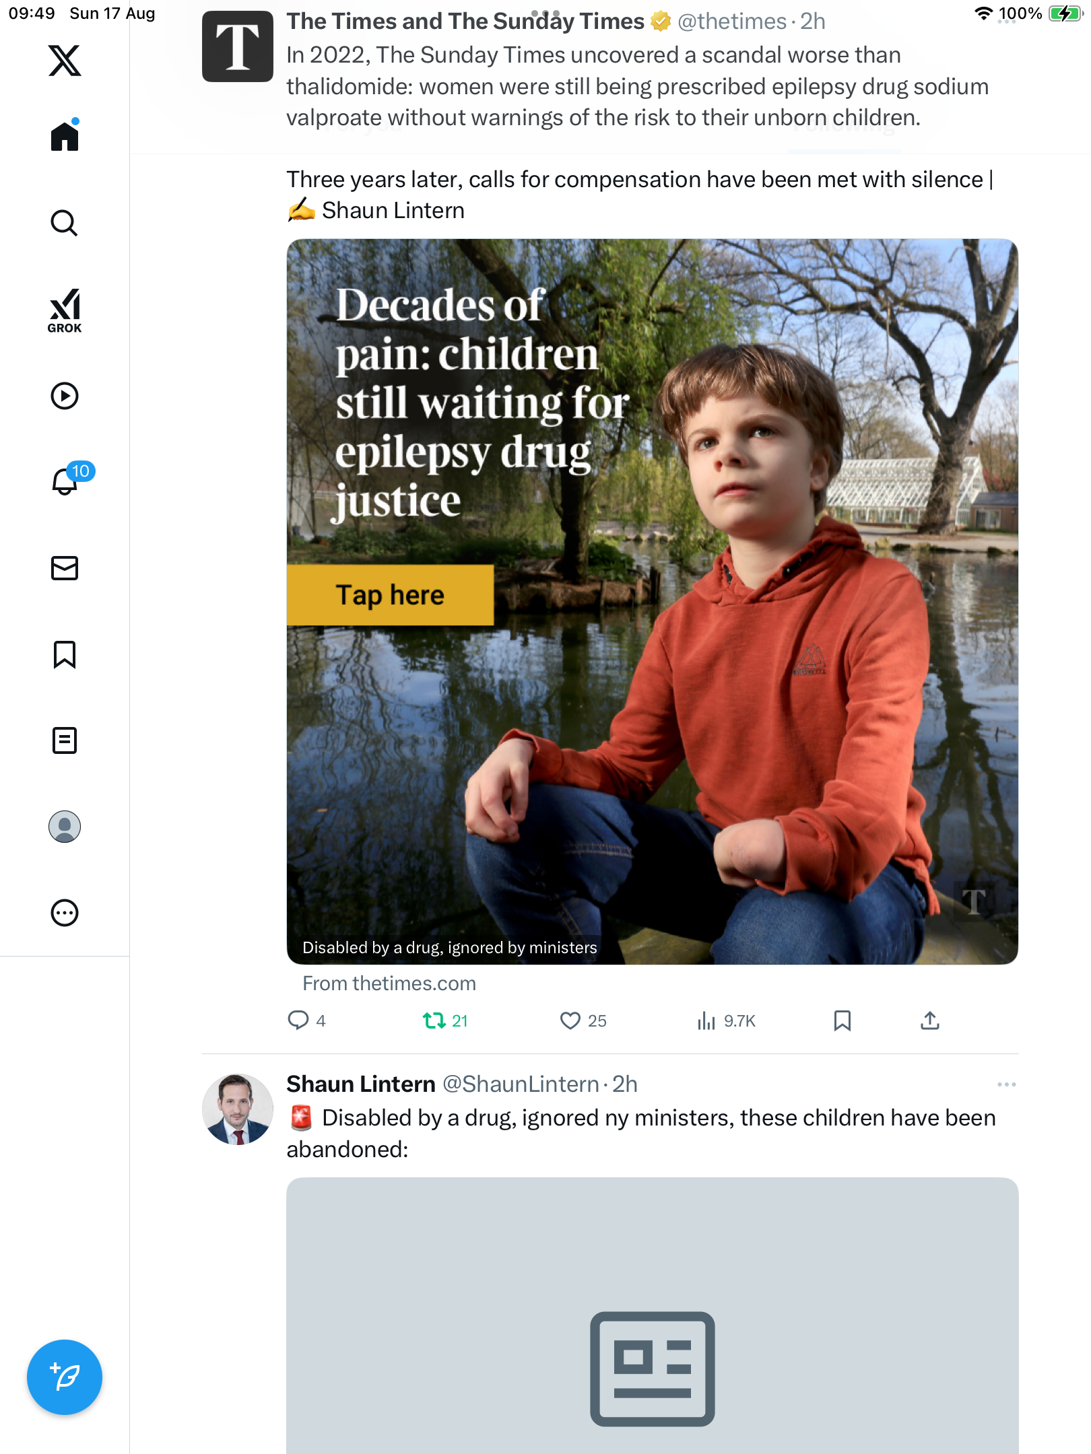This screenshot has height=1454, width=1091.
Task: Open direct messages envelope icon
Action: [65, 568]
